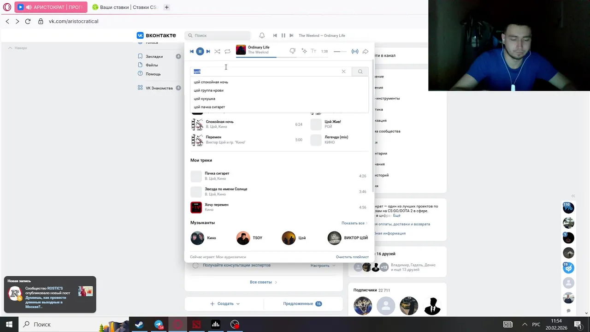Open Закладки in left sidebar

pyautogui.click(x=154, y=56)
